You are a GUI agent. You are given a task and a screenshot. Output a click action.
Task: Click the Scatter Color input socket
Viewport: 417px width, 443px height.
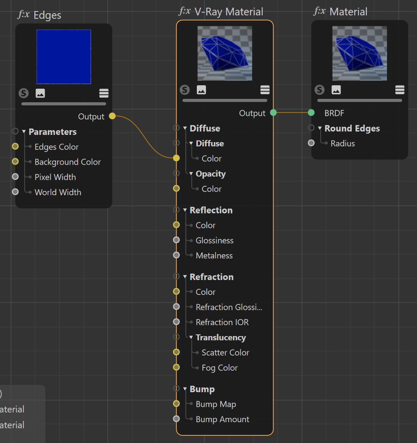tap(176, 352)
